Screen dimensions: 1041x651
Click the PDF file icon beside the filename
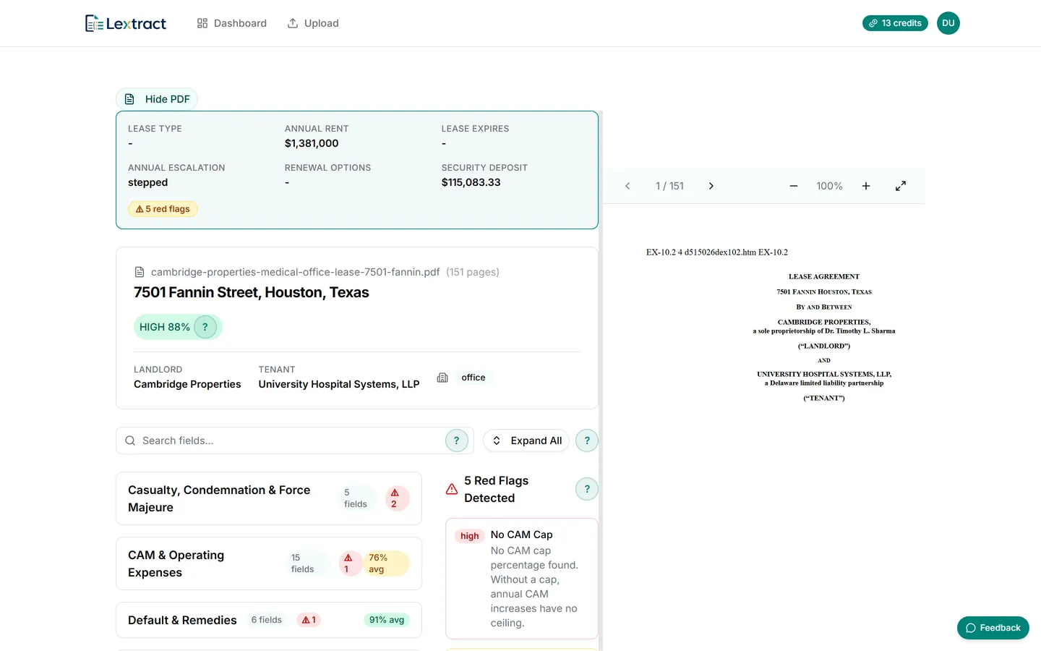pos(140,272)
